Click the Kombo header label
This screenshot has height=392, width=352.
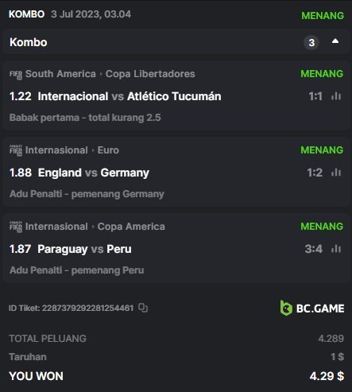point(29,42)
